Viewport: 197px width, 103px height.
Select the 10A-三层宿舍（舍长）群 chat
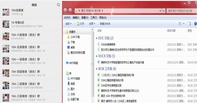[31, 97]
